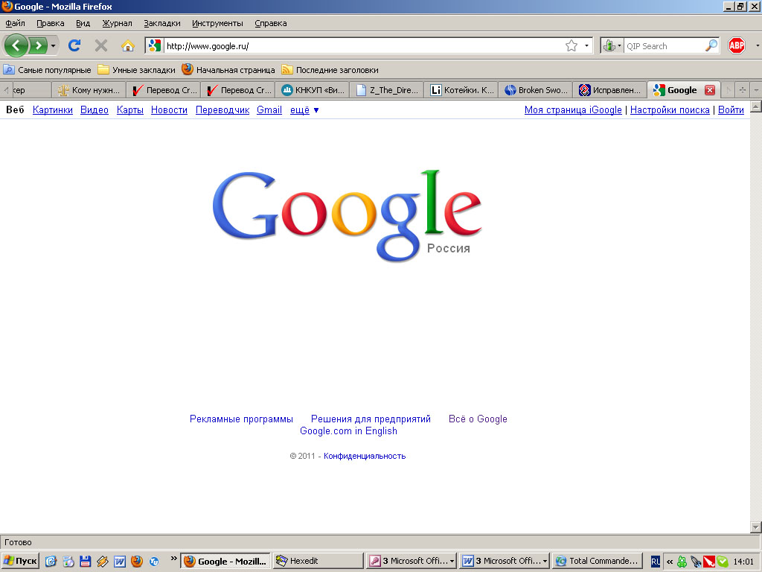
Task: Open the Рекламные программы link
Action: [x=241, y=419]
